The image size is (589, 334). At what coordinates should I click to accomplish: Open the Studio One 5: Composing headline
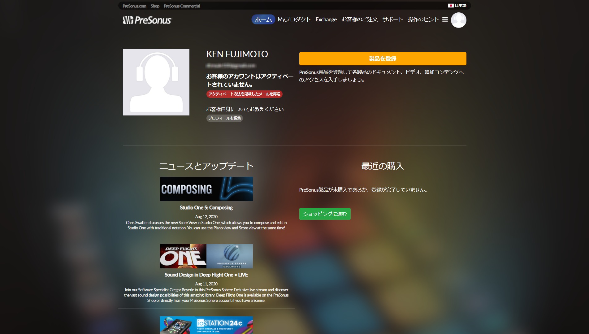pos(206,208)
